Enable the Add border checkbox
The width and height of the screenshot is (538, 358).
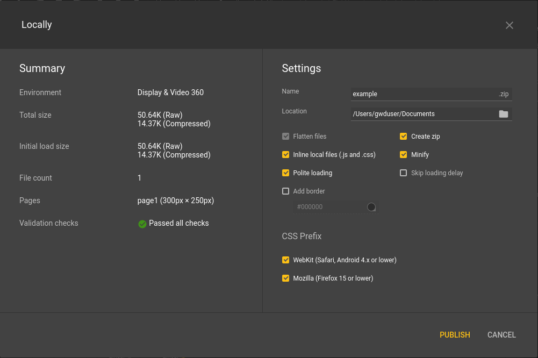tap(286, 191)
